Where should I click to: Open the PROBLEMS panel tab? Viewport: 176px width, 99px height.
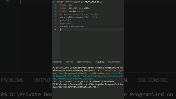tap(57, 62)
